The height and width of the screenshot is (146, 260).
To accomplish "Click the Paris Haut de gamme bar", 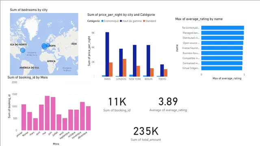I will point(107,54).
